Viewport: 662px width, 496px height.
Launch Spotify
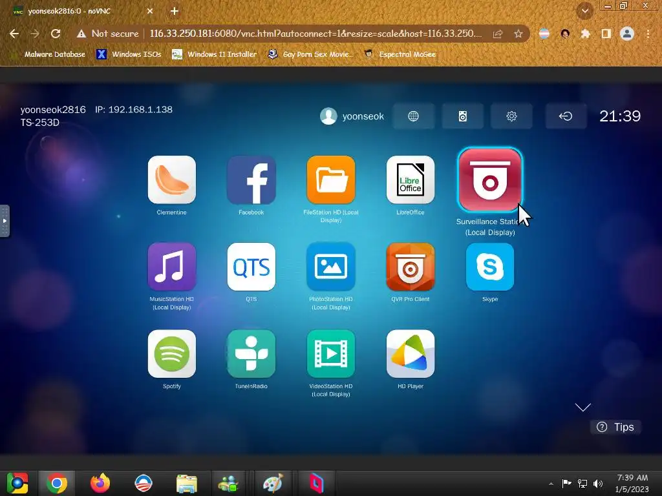pos(172,353)
